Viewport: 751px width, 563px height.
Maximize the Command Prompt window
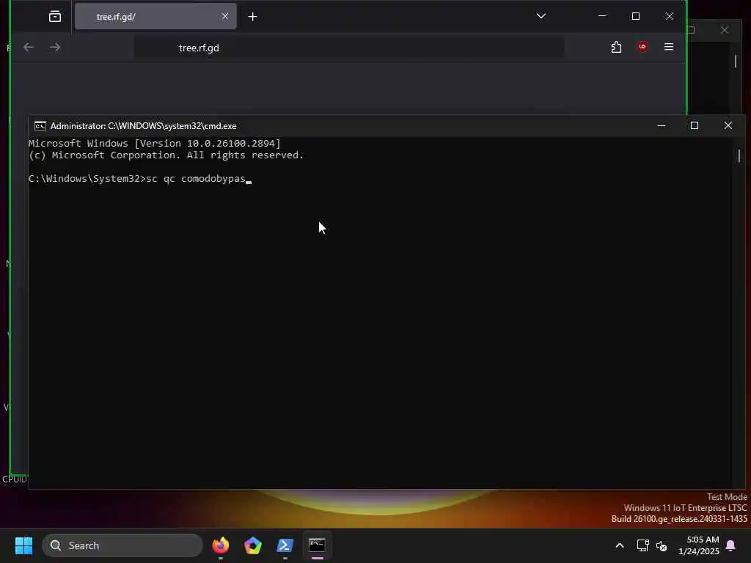[694, 125]
